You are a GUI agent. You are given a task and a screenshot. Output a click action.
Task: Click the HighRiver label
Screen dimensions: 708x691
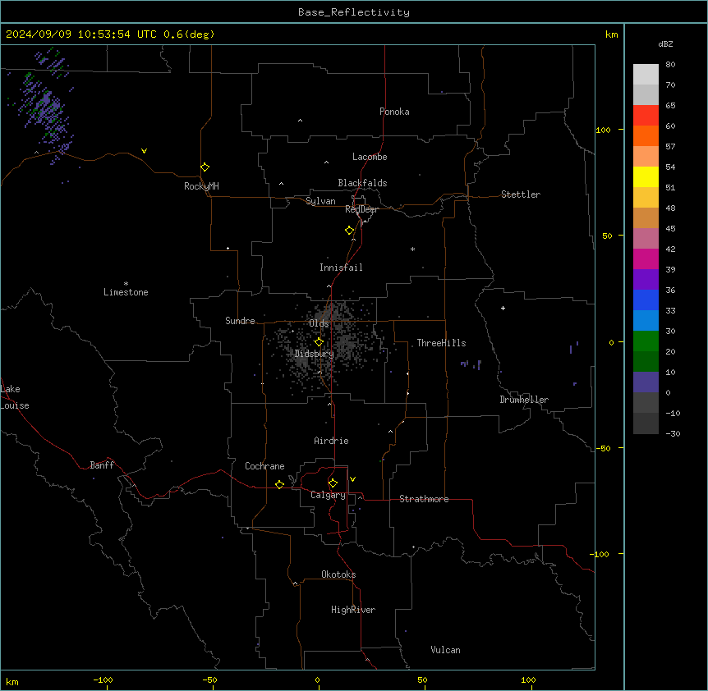tap(353, 610)
